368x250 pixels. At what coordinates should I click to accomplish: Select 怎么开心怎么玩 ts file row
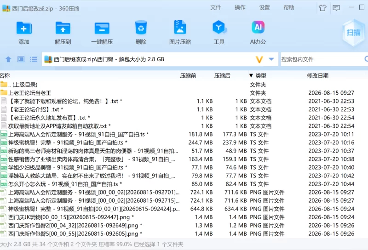pyautogui.click(x=184, y=184)
